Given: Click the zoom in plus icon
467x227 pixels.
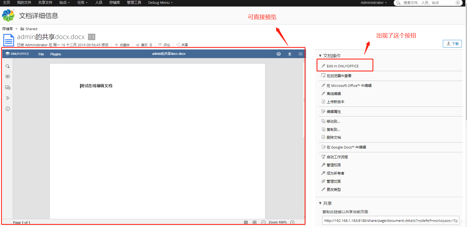Looking at the screenshot, I should (x=292, y=222).
